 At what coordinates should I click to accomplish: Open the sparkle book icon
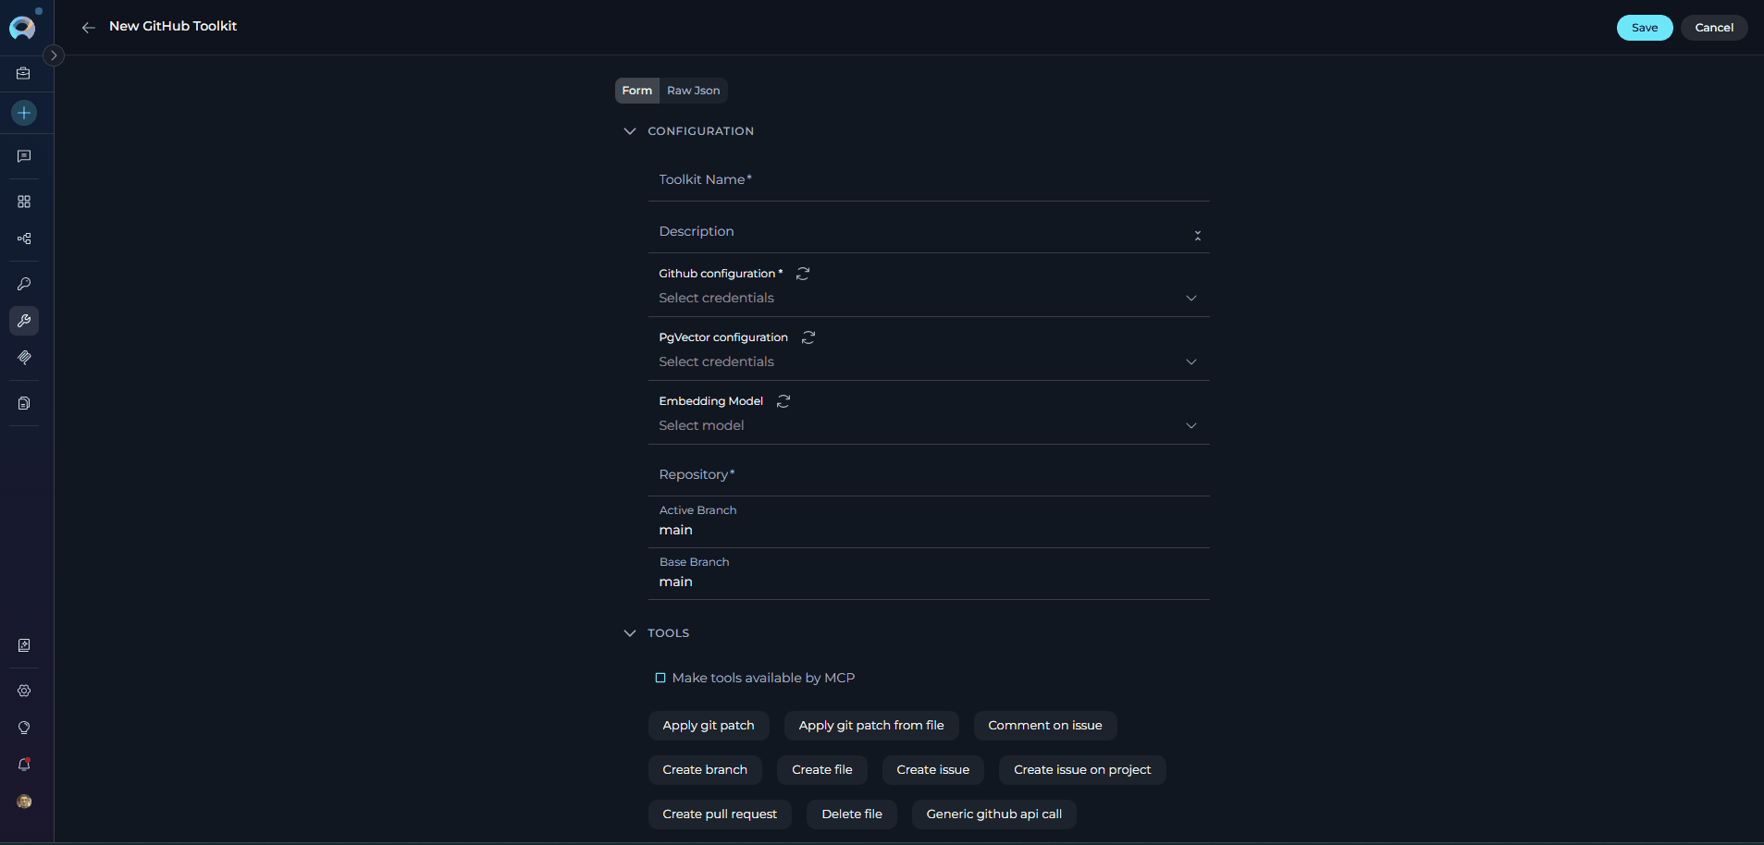coord(24,645)
